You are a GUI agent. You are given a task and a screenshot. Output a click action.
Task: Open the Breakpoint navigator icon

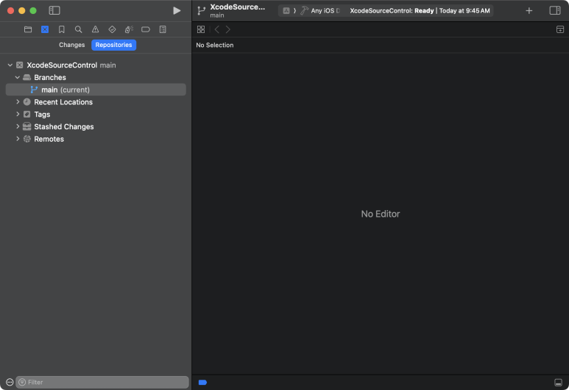[x=146, y=29]
